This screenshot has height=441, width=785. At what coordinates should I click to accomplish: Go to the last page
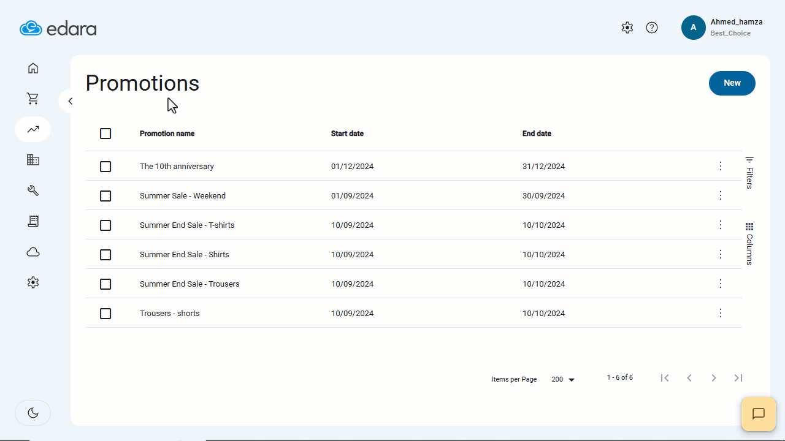coord(738,378)
